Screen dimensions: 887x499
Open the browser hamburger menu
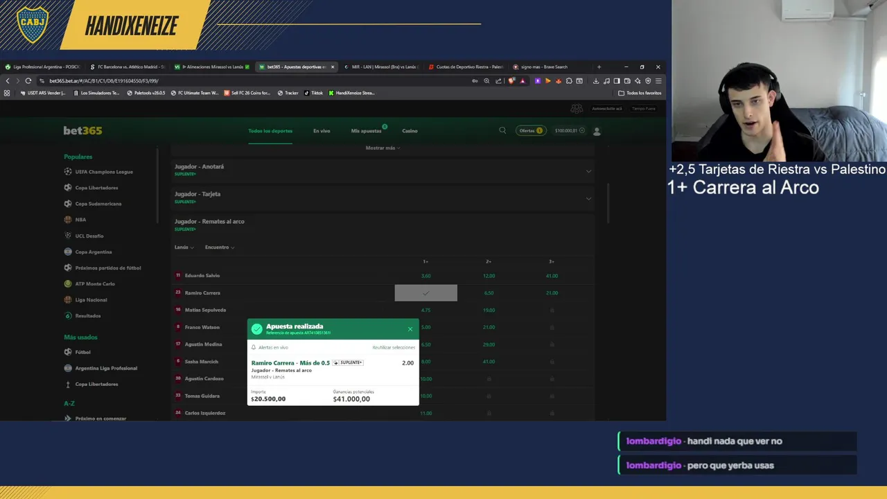(x=658, y=80)
